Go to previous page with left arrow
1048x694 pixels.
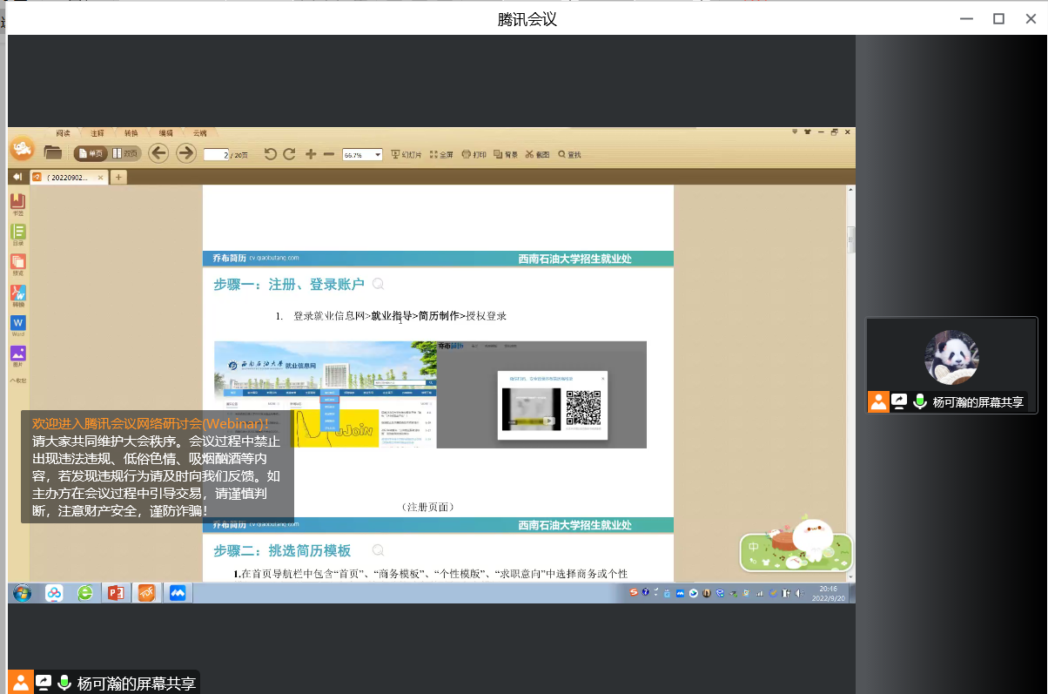tap(158, 153)
